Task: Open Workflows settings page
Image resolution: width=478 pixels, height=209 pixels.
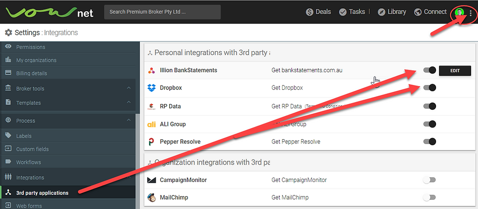Action: pyautogui.click(x=68, y=162)
